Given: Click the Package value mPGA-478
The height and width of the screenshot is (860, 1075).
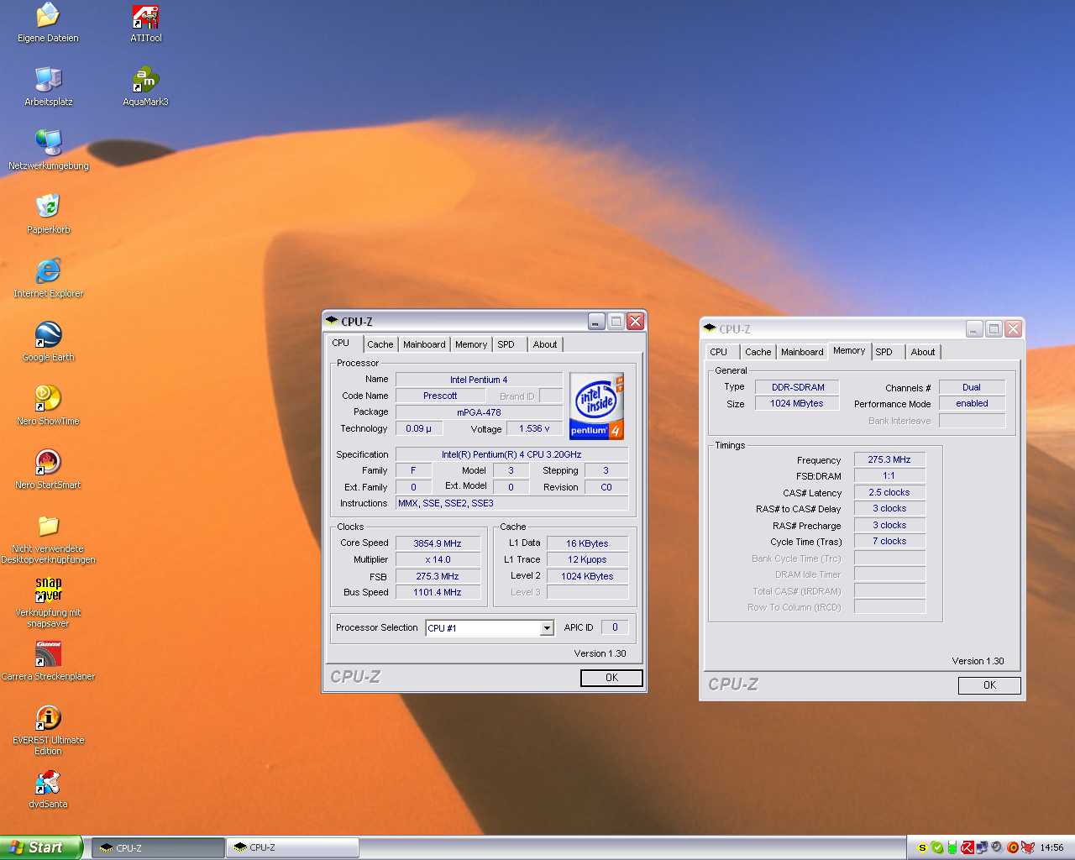Looking at the screenshot, I should pos(479,412).
